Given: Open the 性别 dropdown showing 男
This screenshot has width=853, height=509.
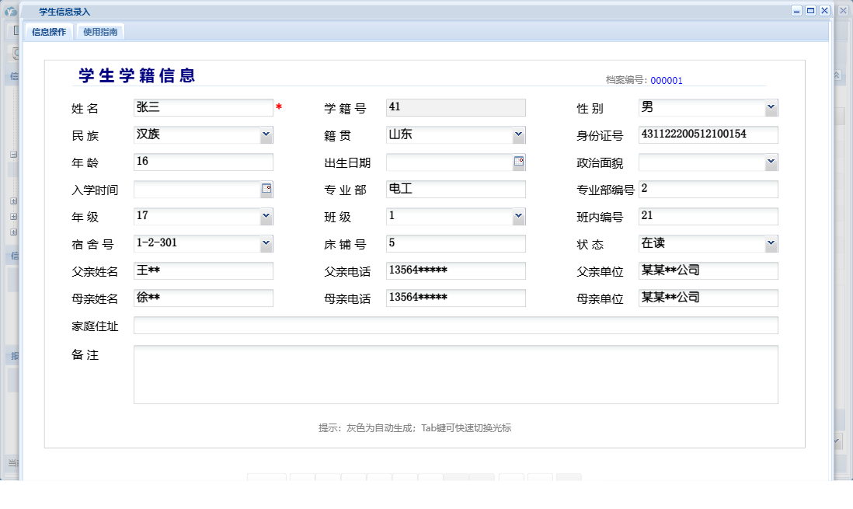Looking at the screenshot, I should click(x=771, y=107).
